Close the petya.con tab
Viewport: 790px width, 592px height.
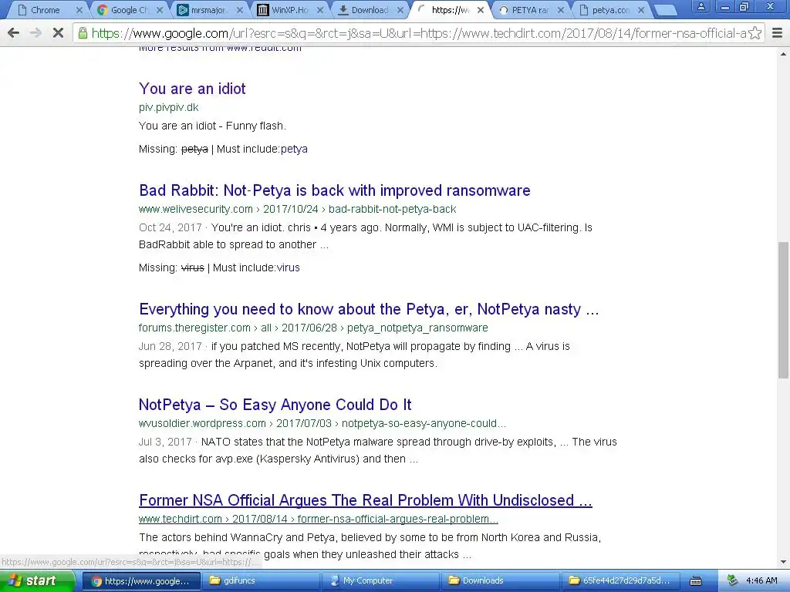tap(641, 10)
